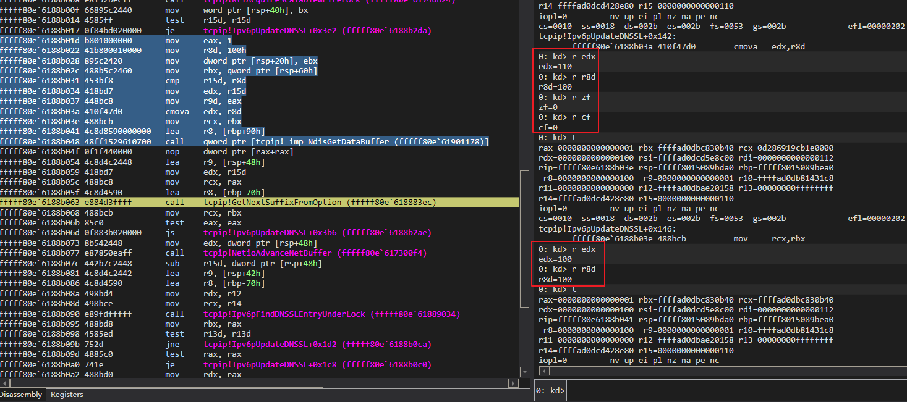Switch to the Disassembly tab
This screenshot has height=402, width=907.
[21, 394]
